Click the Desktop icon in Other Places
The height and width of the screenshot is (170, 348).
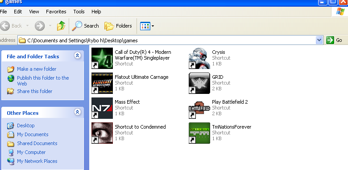pos(10,126)
